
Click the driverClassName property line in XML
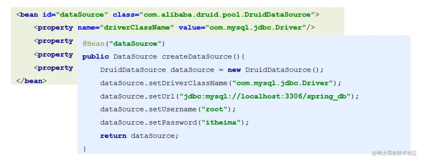174,27
